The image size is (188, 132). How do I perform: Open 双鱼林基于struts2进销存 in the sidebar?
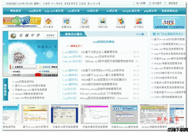pos(170,92)
